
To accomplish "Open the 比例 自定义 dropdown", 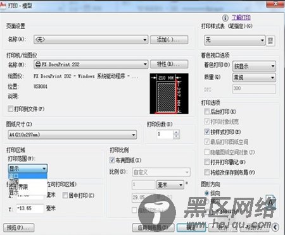I will click(x=161, y=172).
